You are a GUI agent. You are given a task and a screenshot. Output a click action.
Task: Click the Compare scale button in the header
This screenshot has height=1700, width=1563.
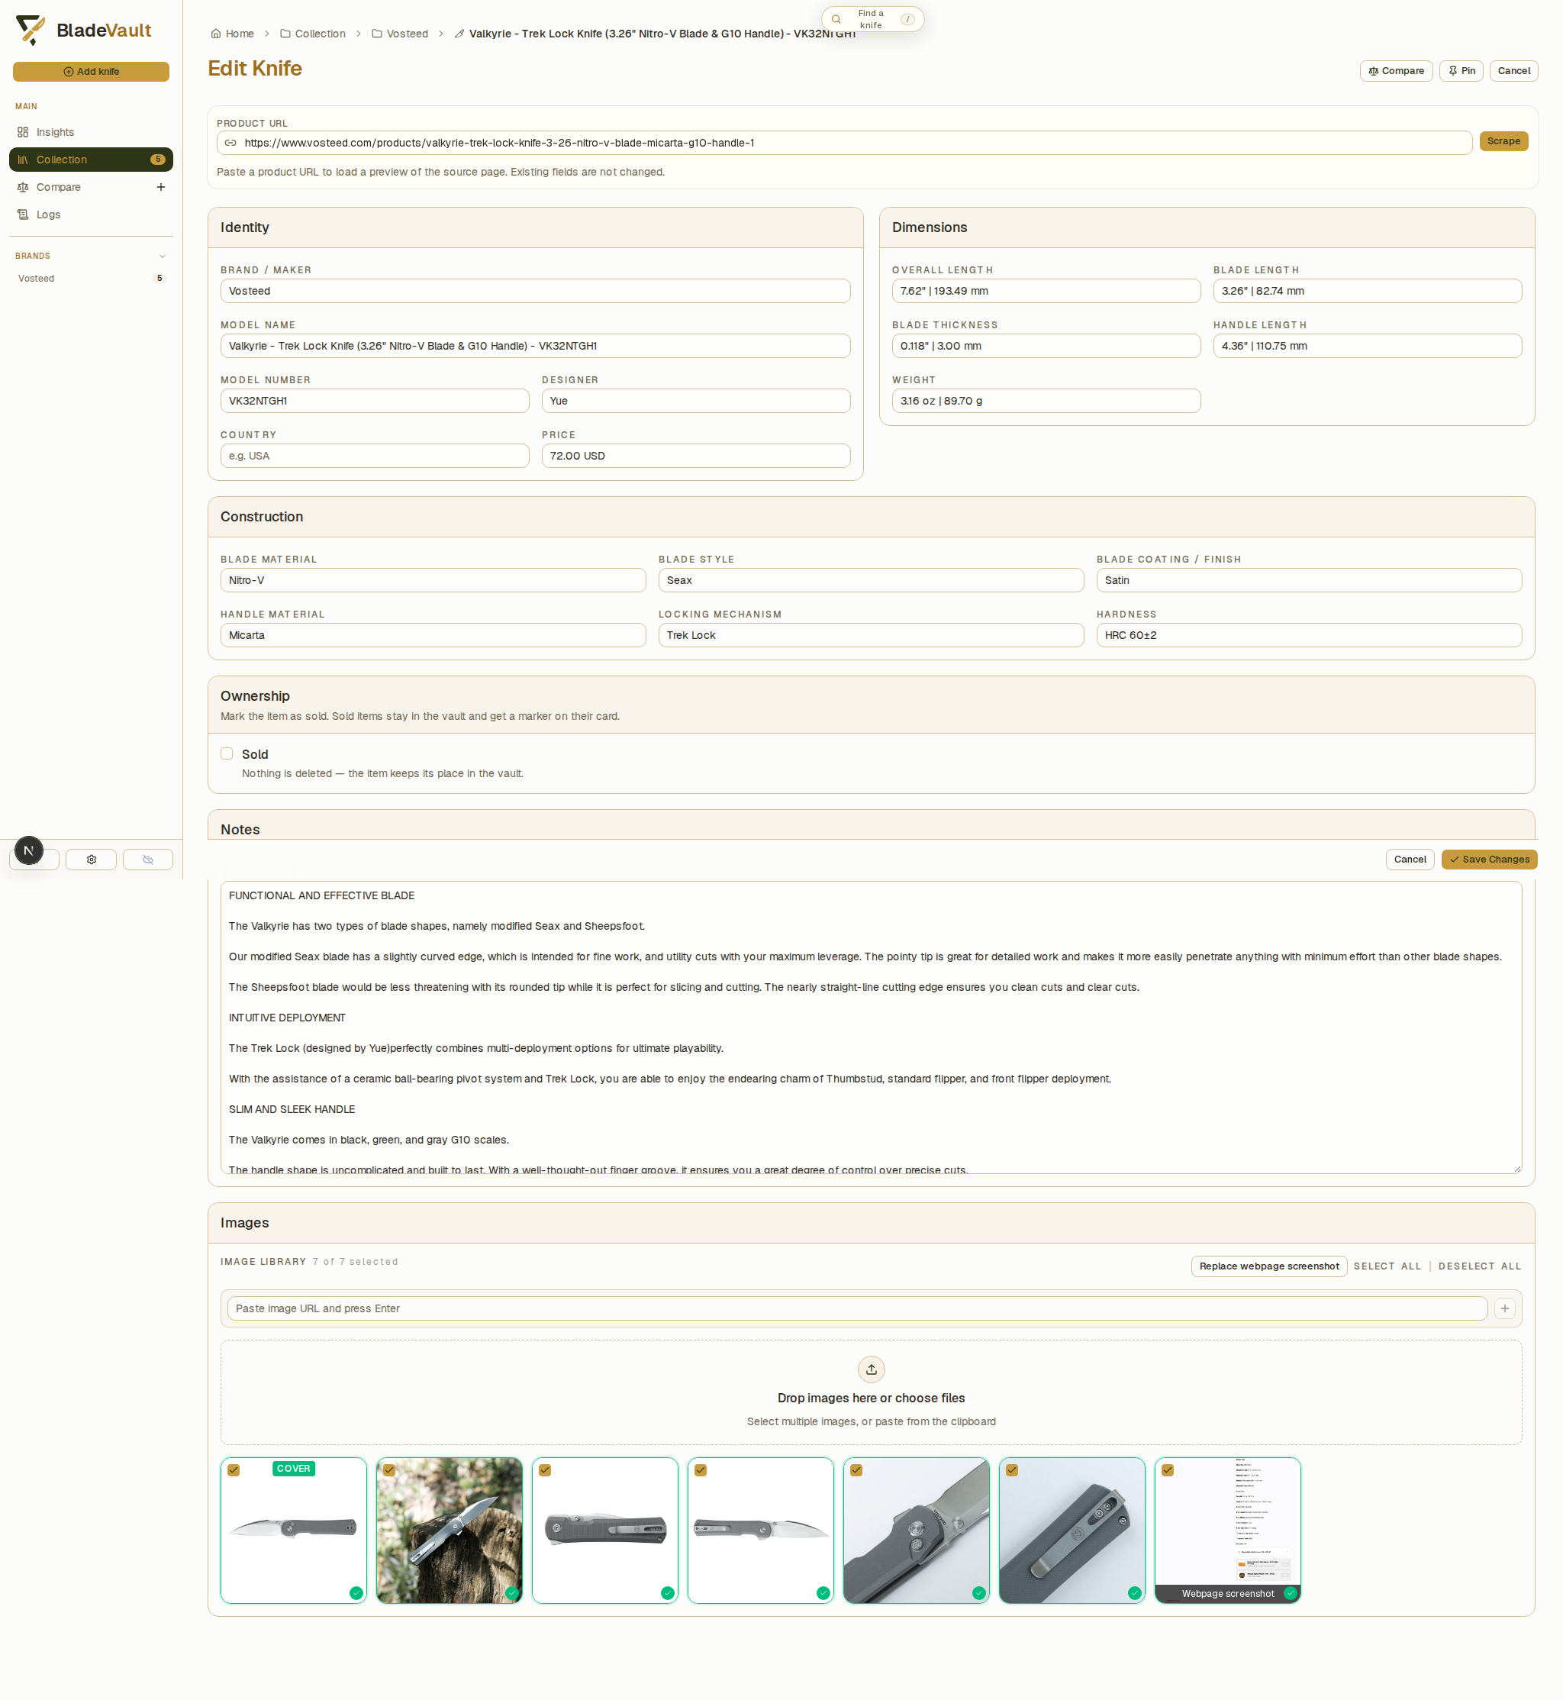click(1396, 71)
